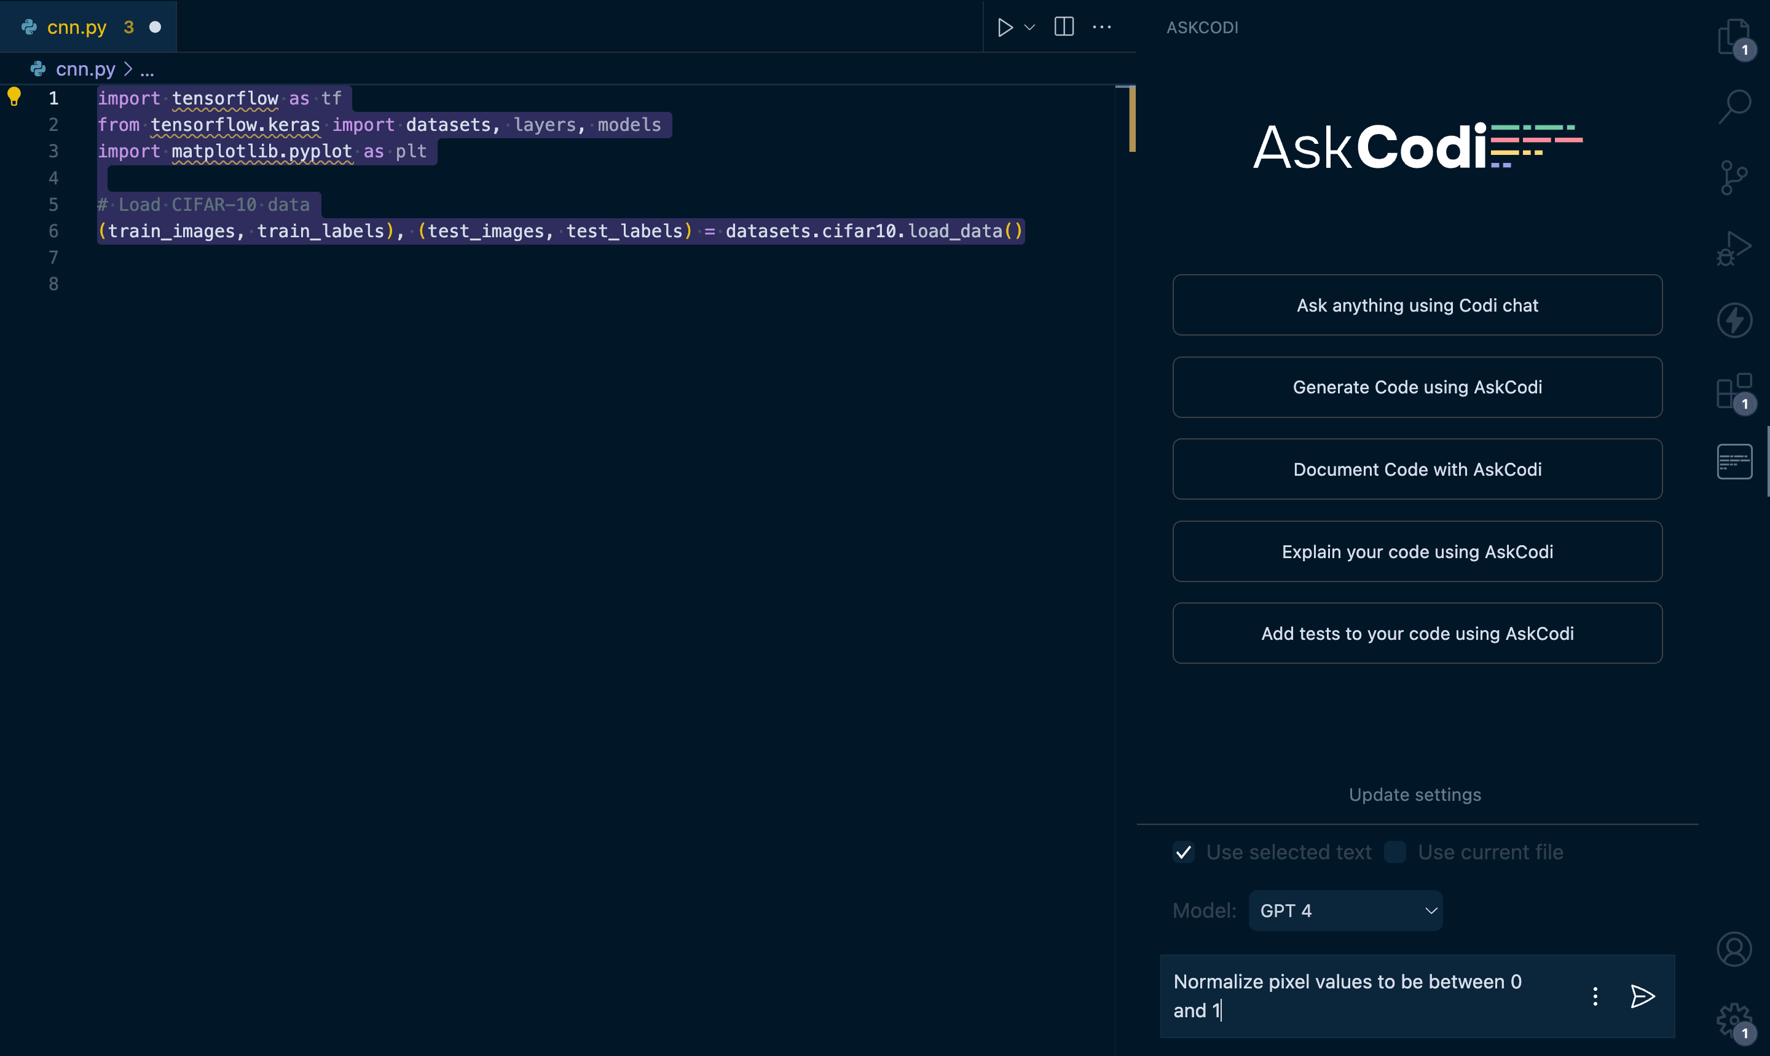Expand run options chevron next to play

(x=1029, y=28)
